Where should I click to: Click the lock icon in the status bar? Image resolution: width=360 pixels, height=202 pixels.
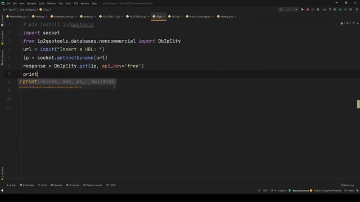[357, 191]
